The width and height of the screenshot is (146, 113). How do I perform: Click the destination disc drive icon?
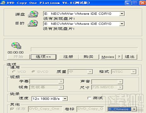[x=33, y=23]
